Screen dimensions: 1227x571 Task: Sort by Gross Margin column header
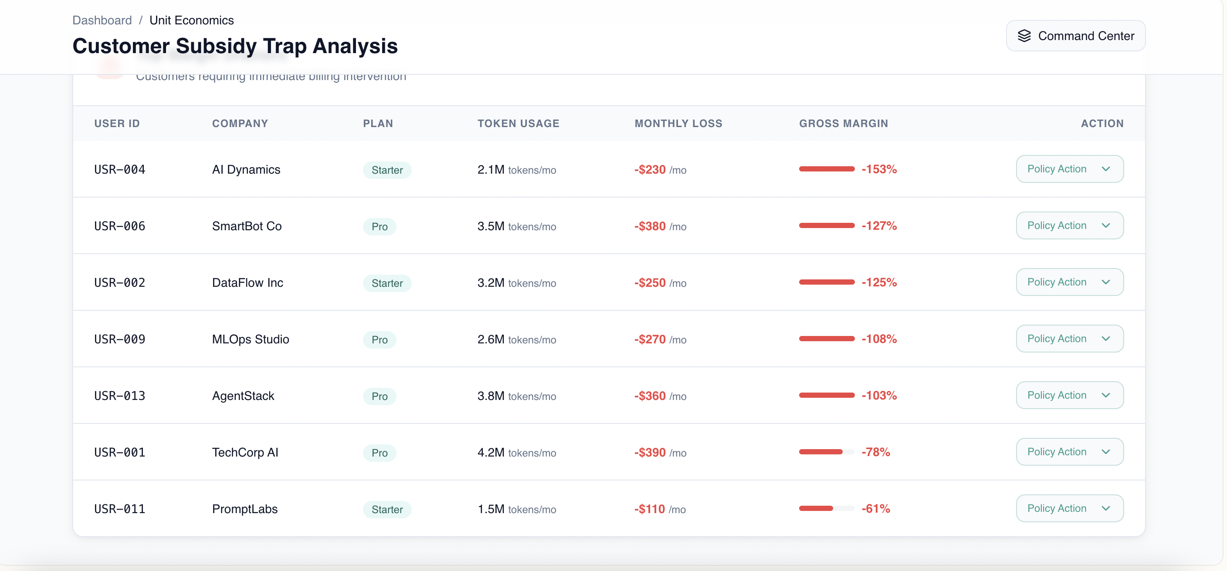[x=843, y=124]
